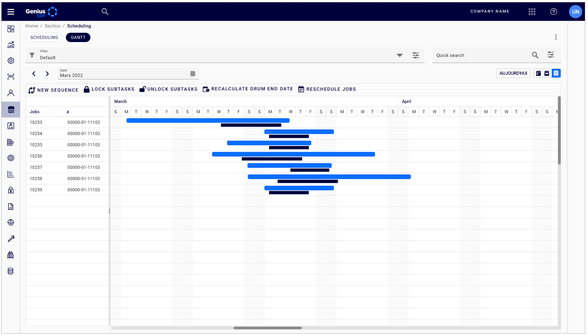Click the highlighted monthly view toggle

[556, 73]
